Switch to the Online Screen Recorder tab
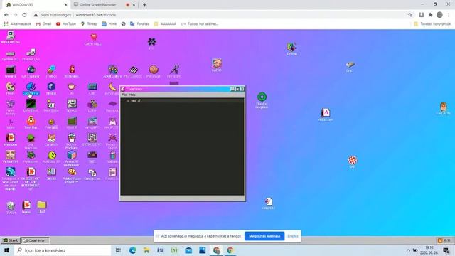Image resolution: width=455 pixels, height=256 pixels. tap(102, 5)
